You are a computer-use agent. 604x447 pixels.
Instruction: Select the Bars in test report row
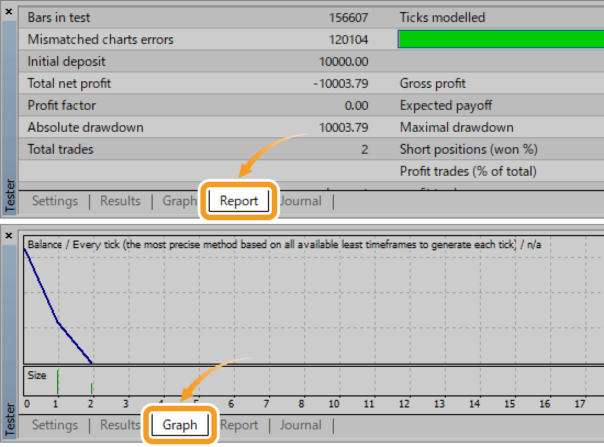click(165, 17)
